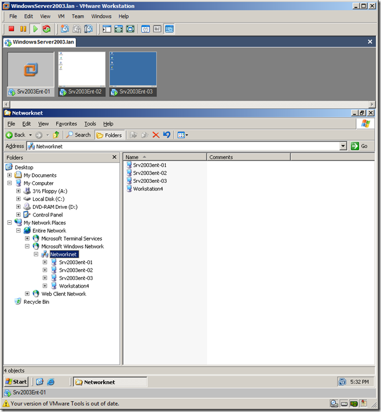Click the red Power Off button in VMware toolbar
Viewport: 381px width, 412px height.
coord(12,28)
